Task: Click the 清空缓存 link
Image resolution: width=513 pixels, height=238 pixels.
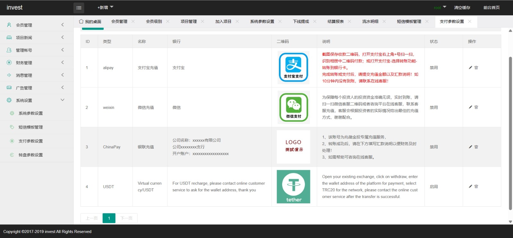Action: tap(462, 8)
